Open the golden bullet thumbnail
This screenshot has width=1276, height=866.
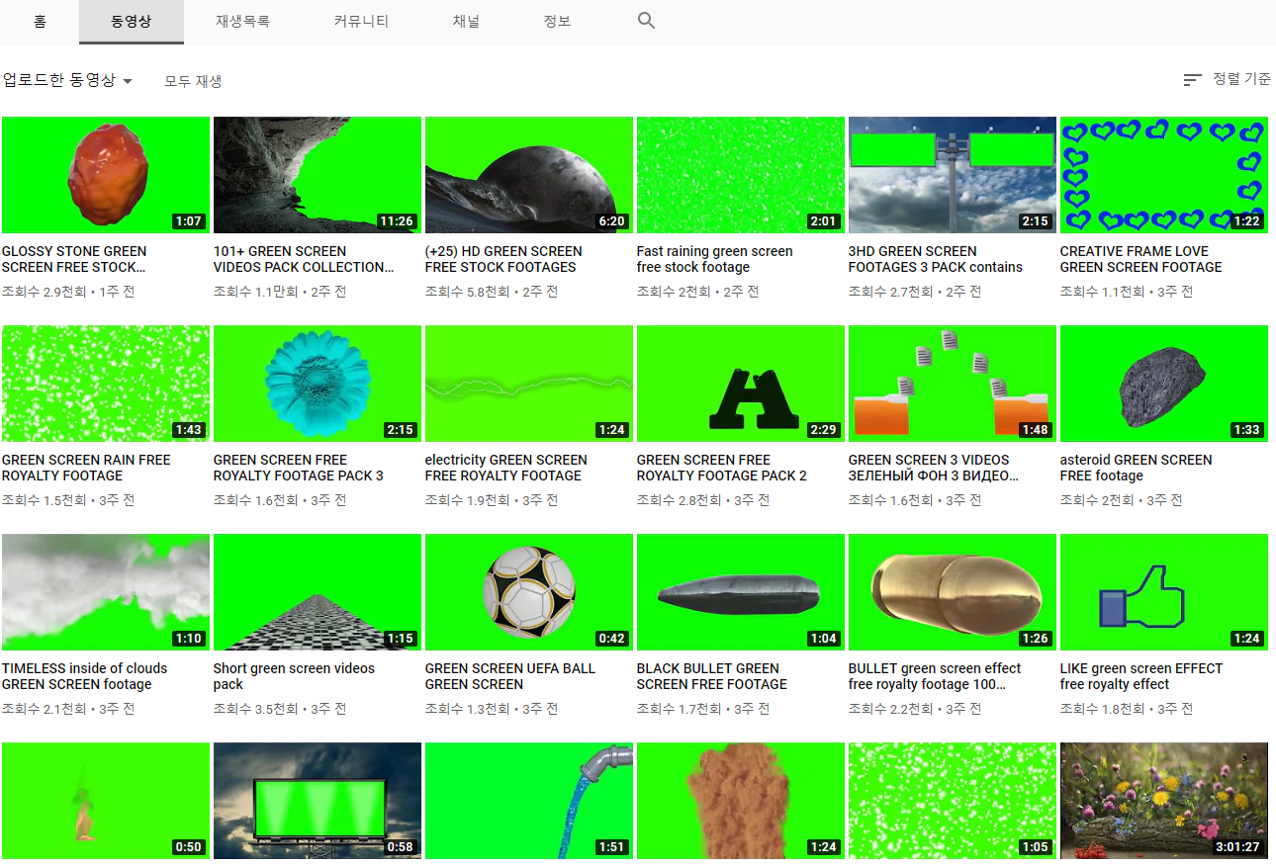tap(953, 592)
